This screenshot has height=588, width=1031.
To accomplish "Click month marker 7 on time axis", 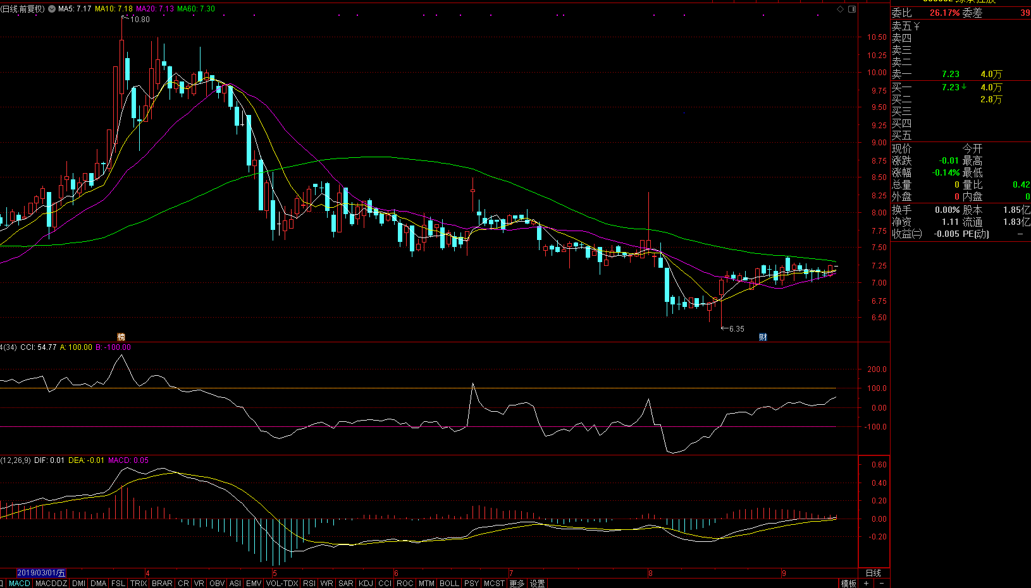I will 510,573.
